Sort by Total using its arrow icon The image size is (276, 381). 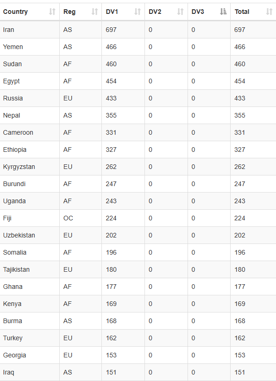coord(269,12)
